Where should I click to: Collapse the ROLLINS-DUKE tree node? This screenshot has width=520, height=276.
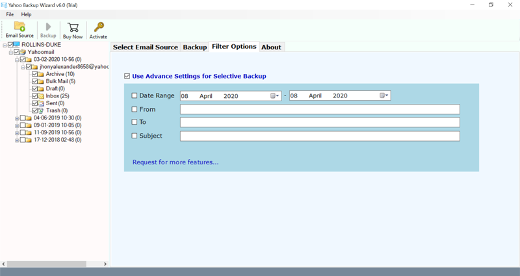(x=5, y=45)
